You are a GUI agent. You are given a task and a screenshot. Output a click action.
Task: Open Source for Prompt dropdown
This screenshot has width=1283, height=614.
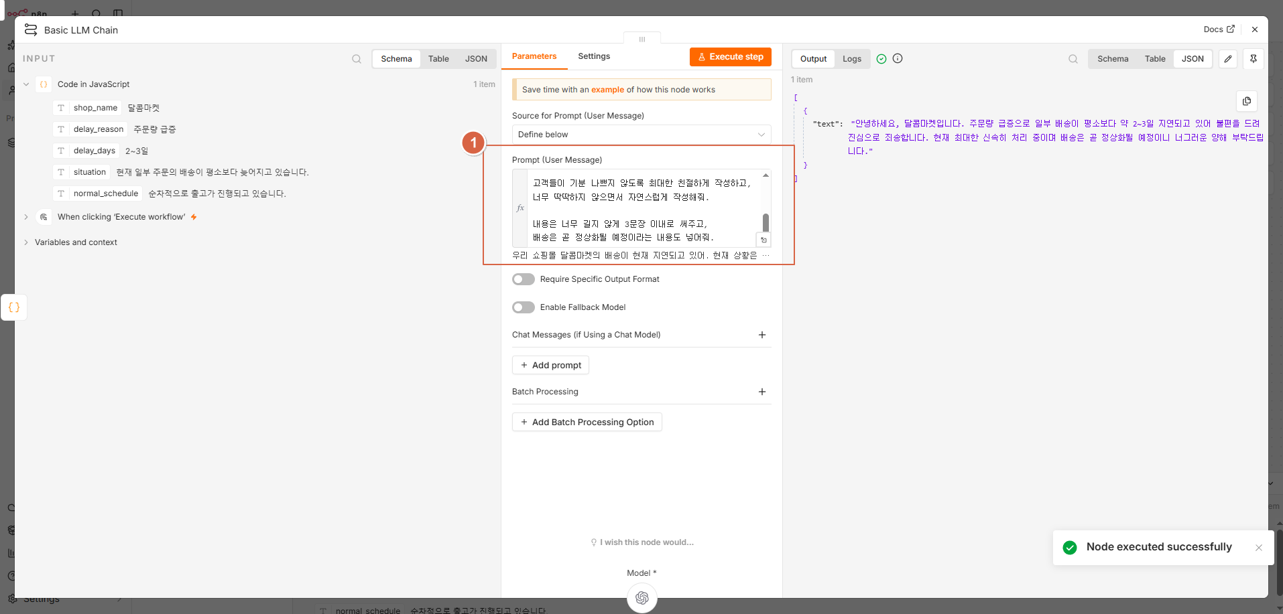pos(641,135)
